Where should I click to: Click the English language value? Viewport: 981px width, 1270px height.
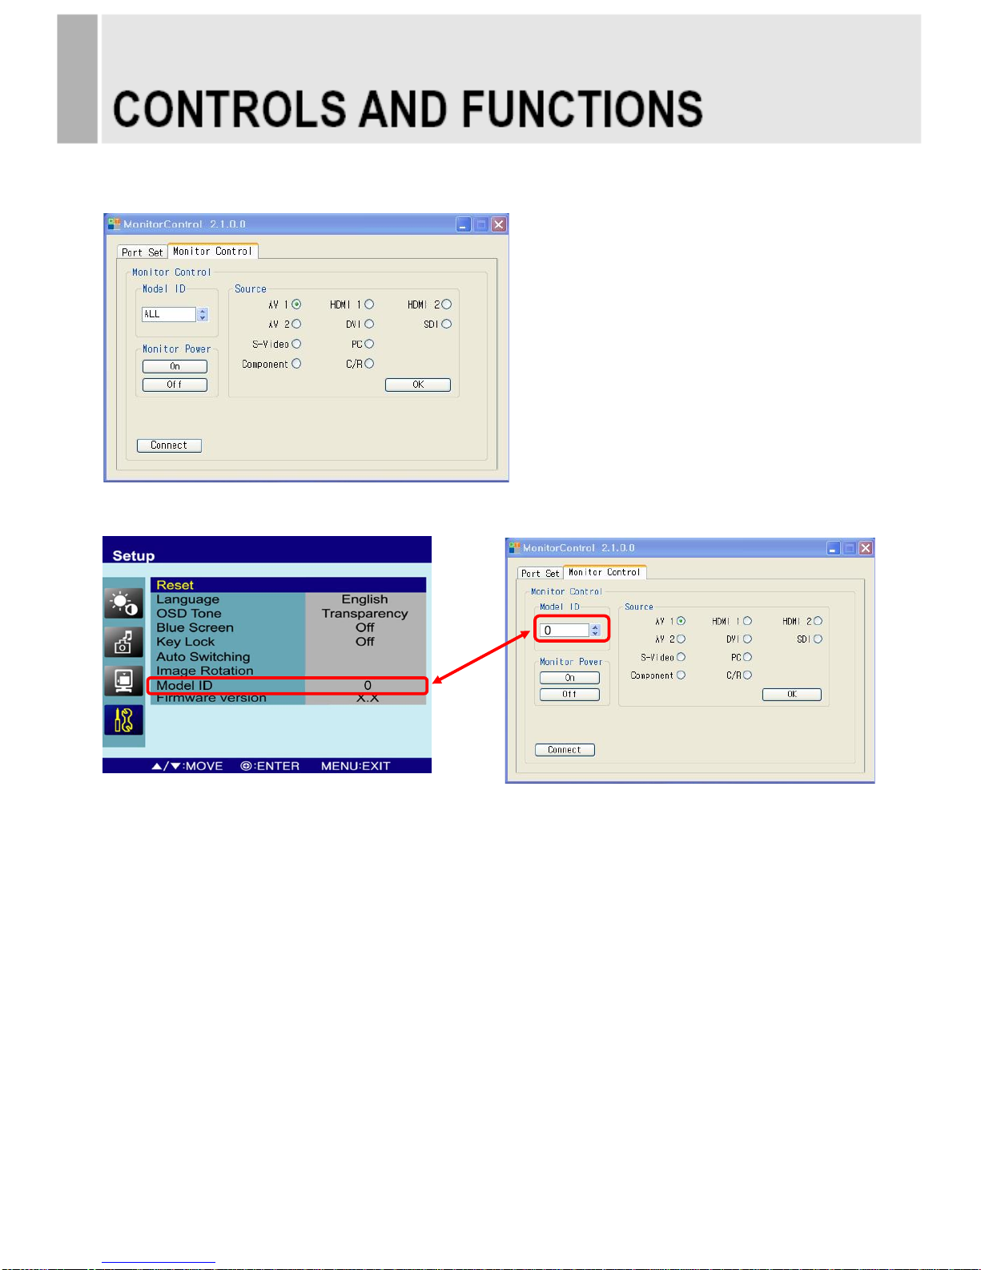[x=364, y=599]
